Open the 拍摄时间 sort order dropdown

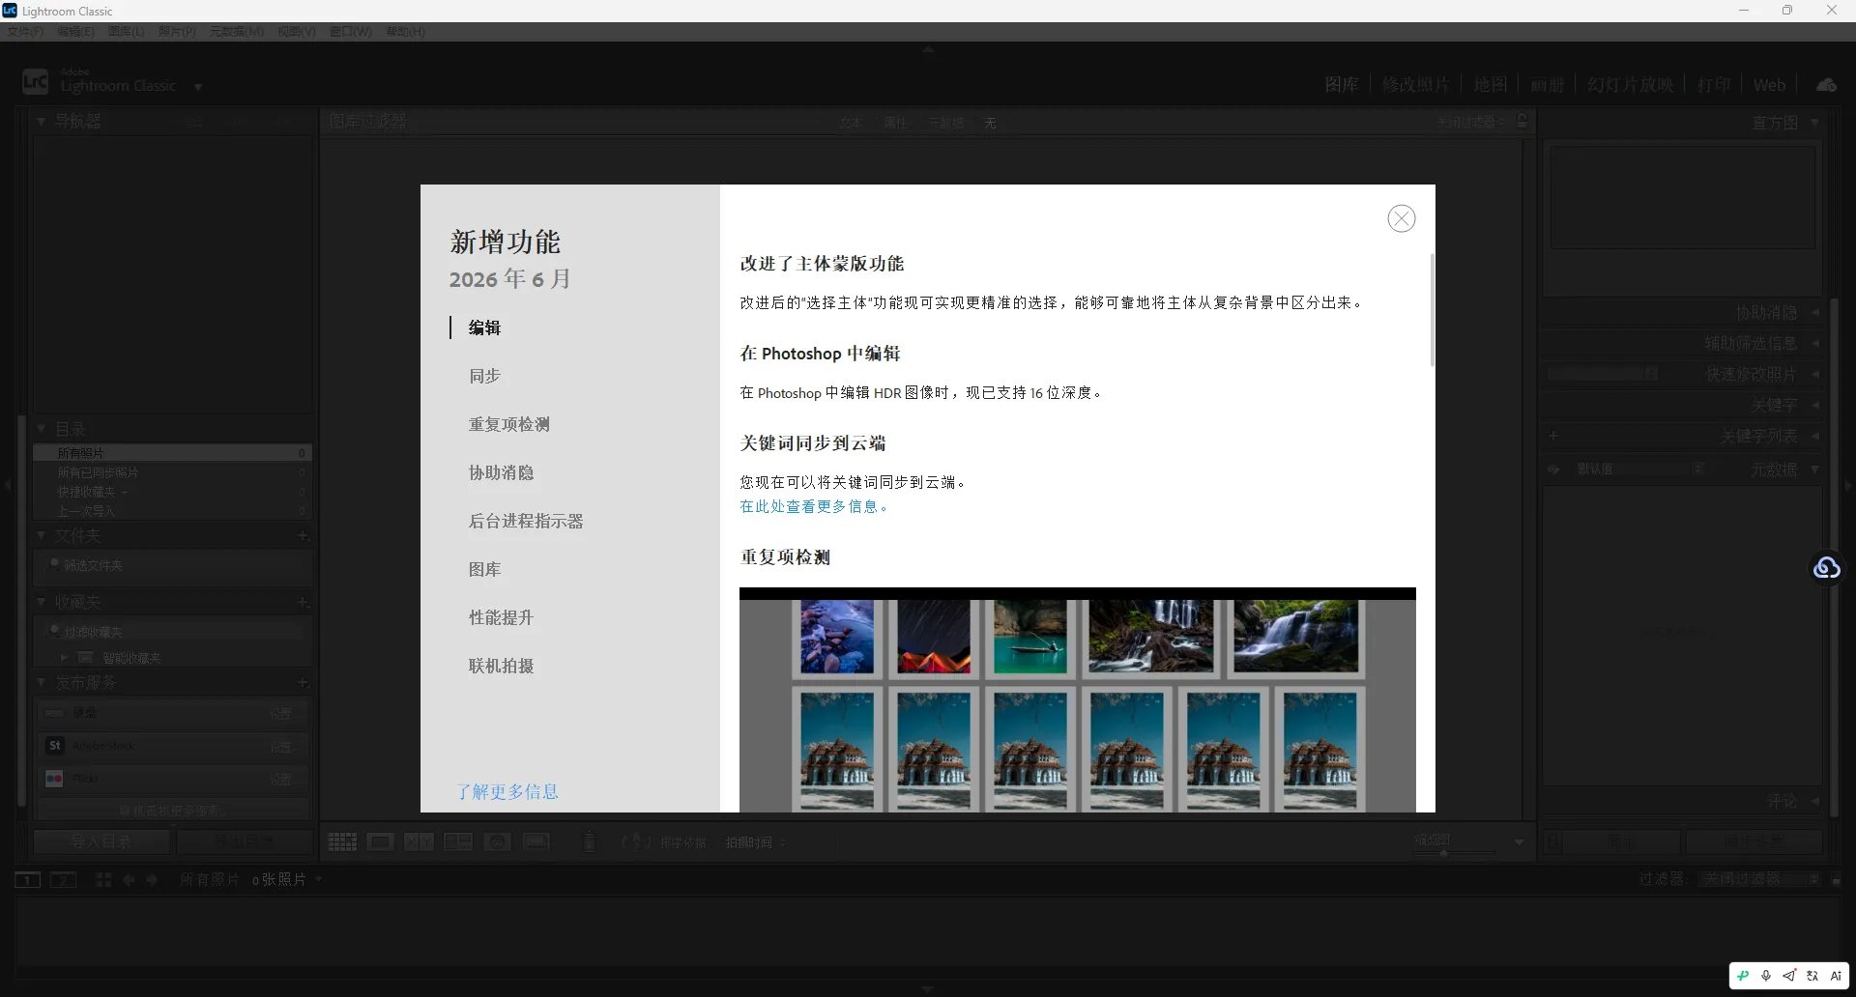756,842
